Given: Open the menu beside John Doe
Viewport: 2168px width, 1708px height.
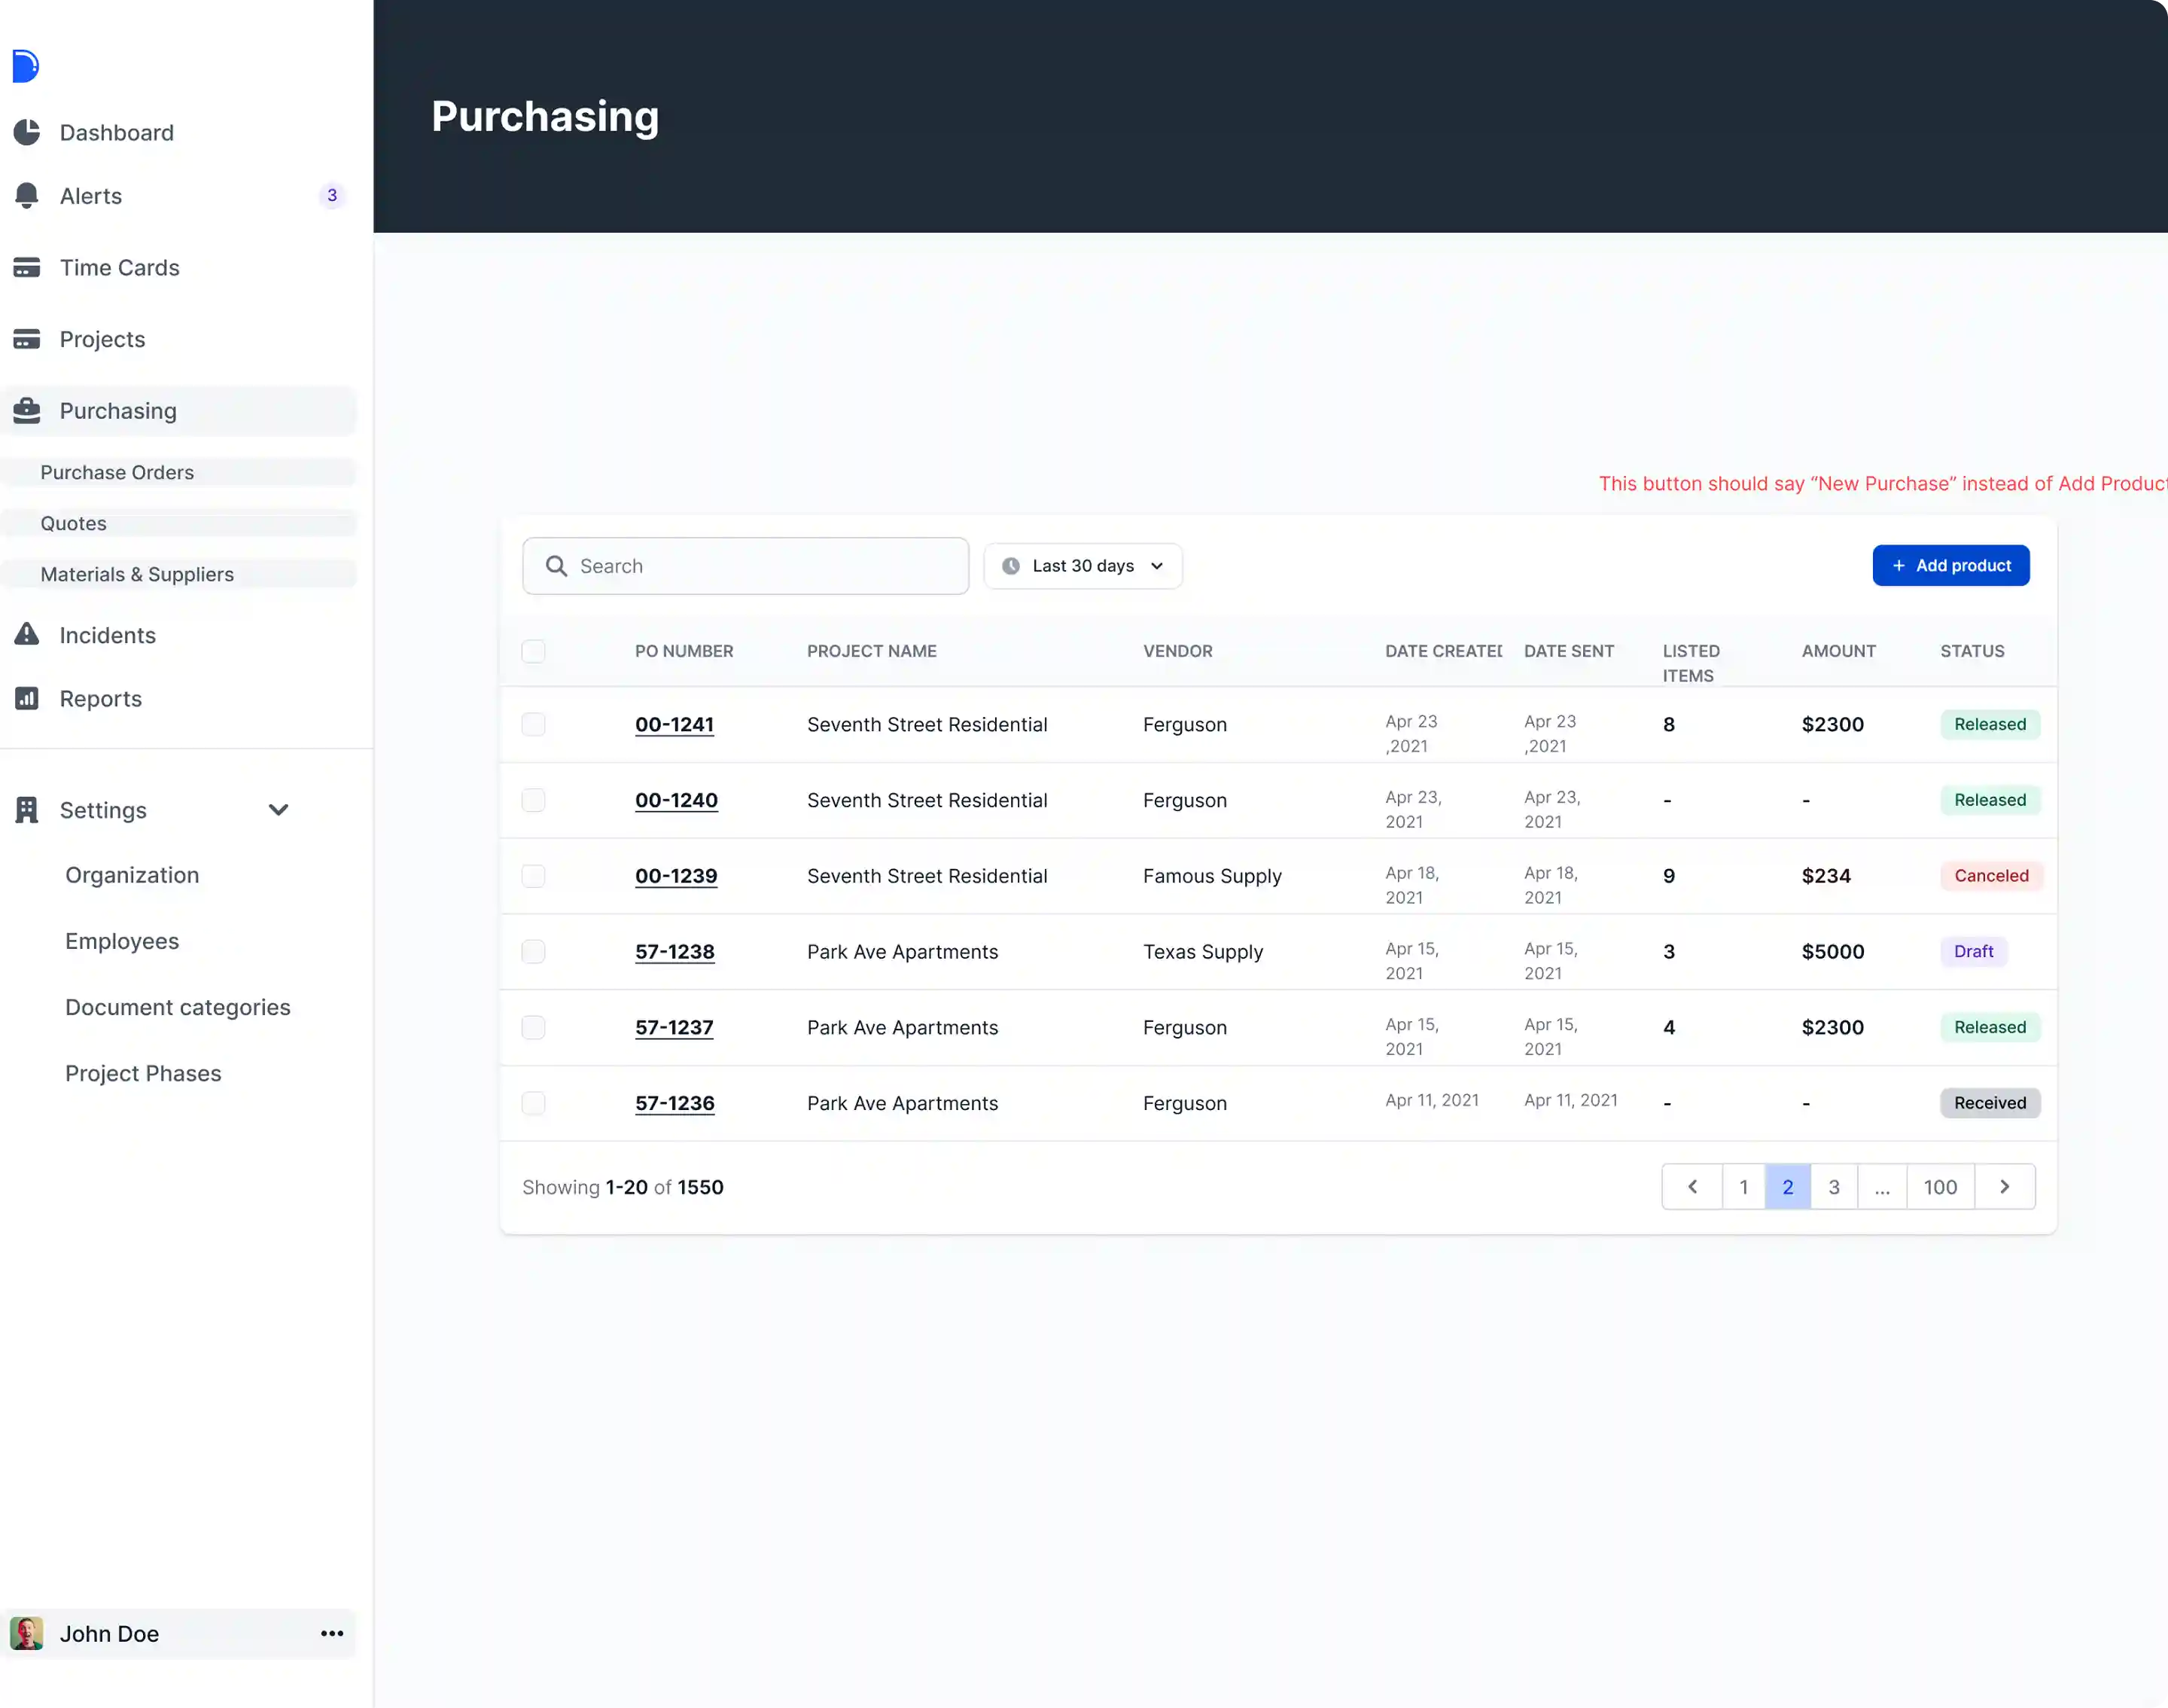Looking at the screenshot, I should coord(331,1634).
